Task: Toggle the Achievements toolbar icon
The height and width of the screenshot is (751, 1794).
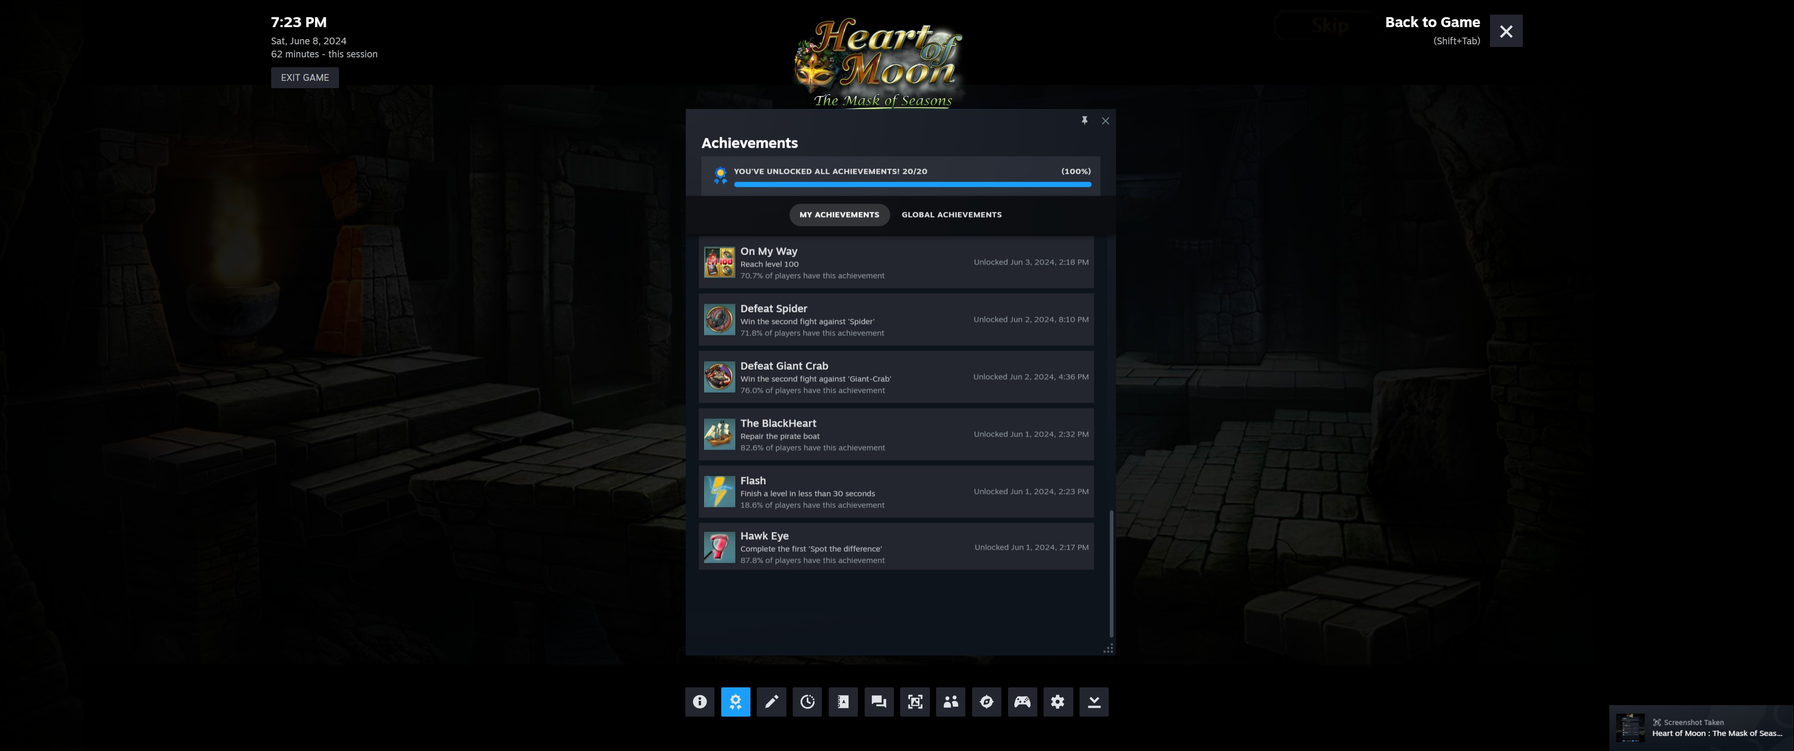Action: [x=735, y=701]
